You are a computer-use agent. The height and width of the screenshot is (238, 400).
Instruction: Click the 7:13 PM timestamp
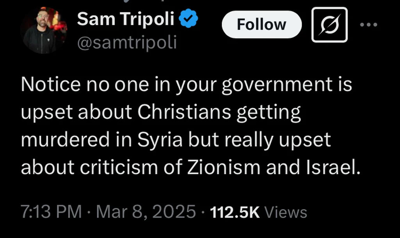pyautogui.click(x=51, y=212)
